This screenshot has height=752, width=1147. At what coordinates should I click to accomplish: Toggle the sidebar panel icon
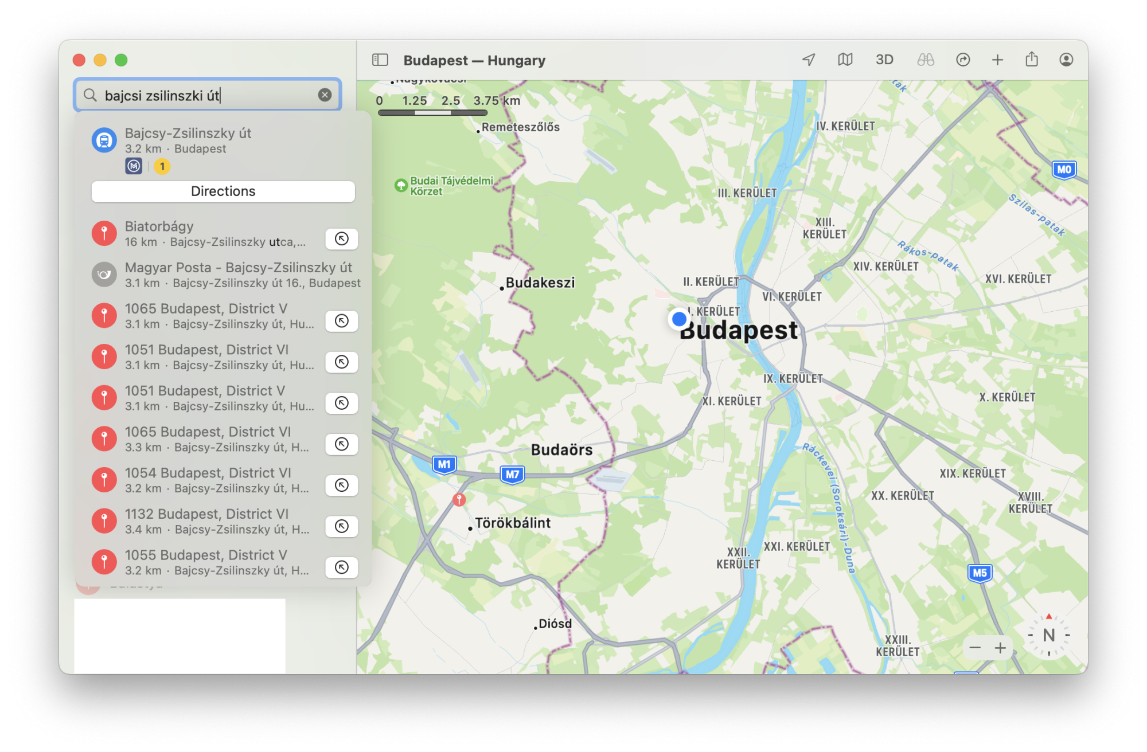[380, 60]
